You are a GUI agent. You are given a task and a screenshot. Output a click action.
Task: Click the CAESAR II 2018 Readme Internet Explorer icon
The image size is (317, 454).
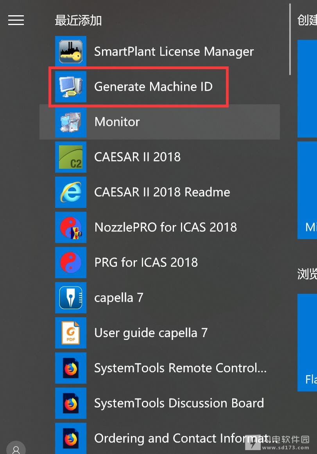coord(71,192)
